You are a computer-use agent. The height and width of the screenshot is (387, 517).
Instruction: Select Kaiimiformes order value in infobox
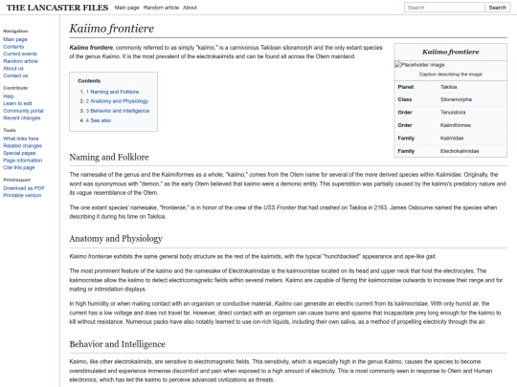click(456, 125)
